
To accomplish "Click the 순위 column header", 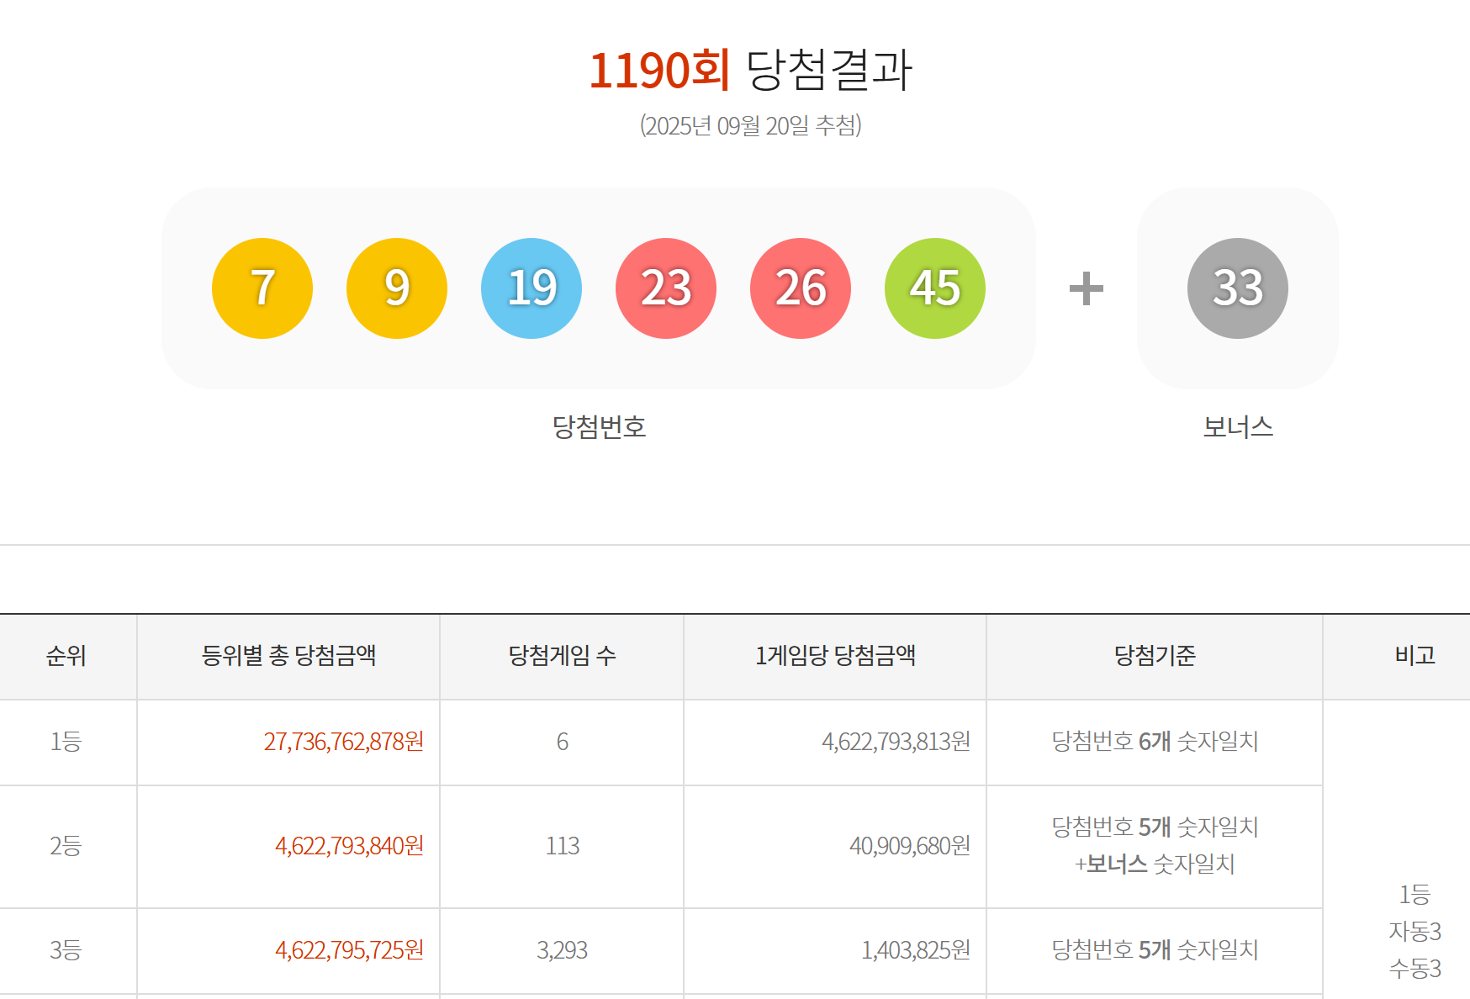I will (x=66, y=656).
